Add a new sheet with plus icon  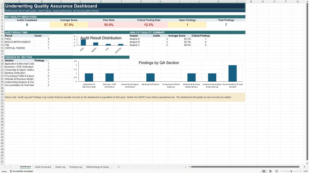[119, 167]
